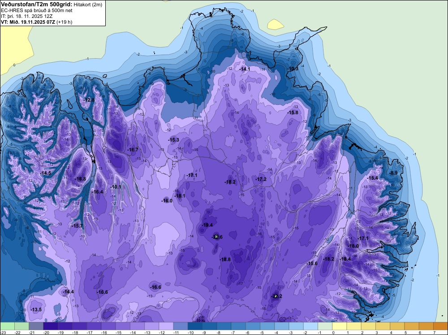Viewport: 448px width, 335px height.
Task: Click the -10.1 station value
Action: pos(116,187)
